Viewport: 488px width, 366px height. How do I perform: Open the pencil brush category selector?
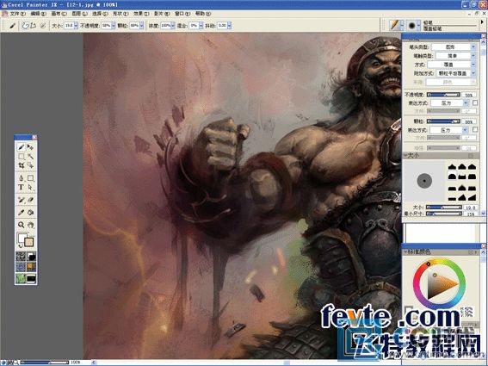397,25
